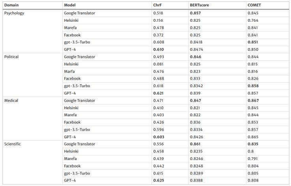Viewport: 291px width, 186px height.
Task: Click the bold ChrF value 0.625
Action: tap(158, 180)
